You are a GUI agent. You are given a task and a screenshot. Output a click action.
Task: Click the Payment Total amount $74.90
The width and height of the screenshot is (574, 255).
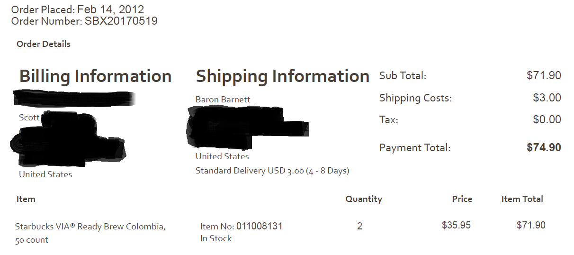tap(544, 147)
